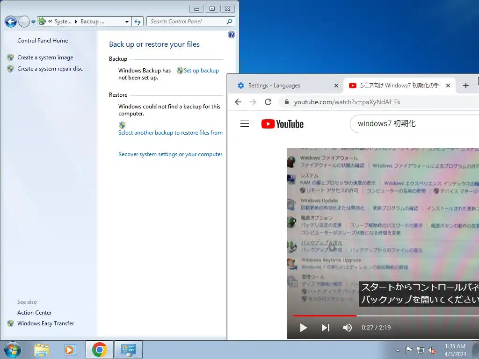Close the YouTube video tab
479x359 pixels.
click(448, 86)
